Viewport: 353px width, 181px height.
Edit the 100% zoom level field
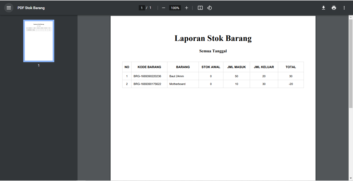pyautogui.click(x=175, y=8)
